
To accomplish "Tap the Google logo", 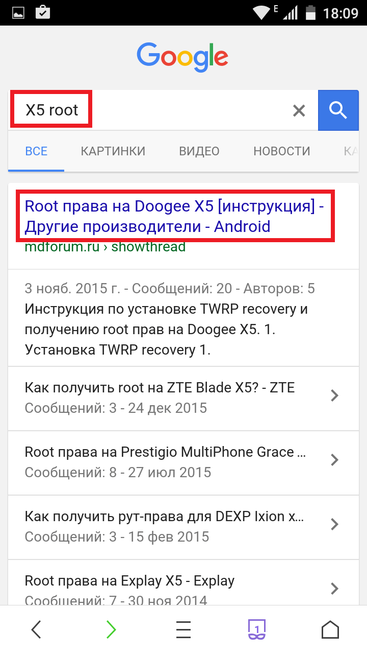I will [182, 58].
